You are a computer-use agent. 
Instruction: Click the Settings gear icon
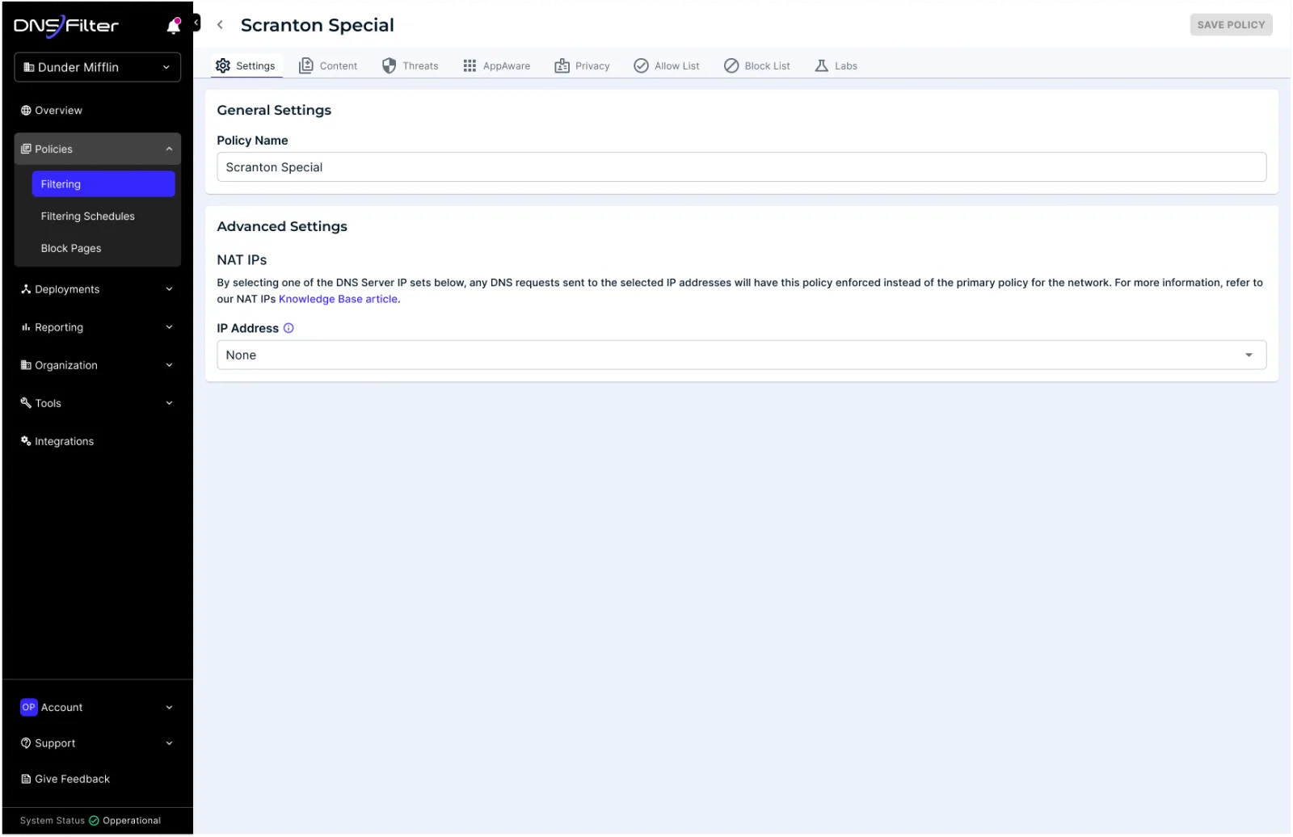point(223,66)
